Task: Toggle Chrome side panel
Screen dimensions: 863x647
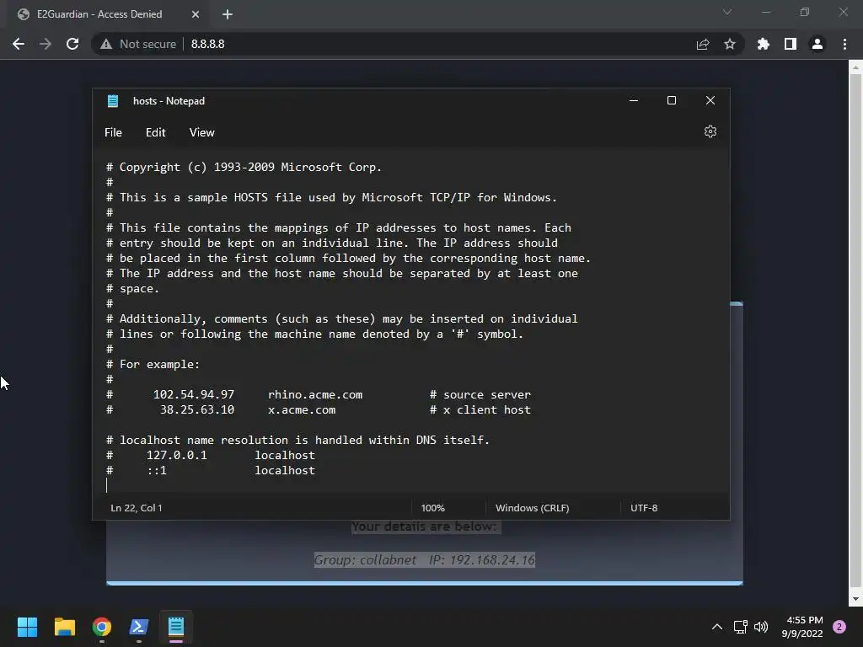Action: pyautogui.click(x=791, y=44)
